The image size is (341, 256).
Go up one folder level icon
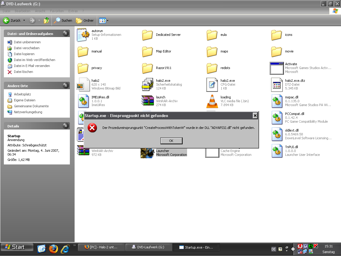pos(46,20)
